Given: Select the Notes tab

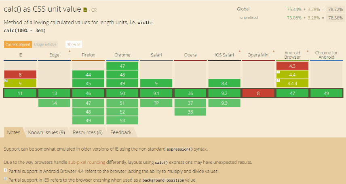Looking at the screenshot, I should coord(13,132).
